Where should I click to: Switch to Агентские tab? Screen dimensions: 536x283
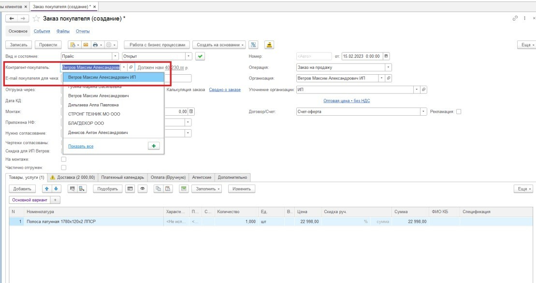[x=202, y=177]
